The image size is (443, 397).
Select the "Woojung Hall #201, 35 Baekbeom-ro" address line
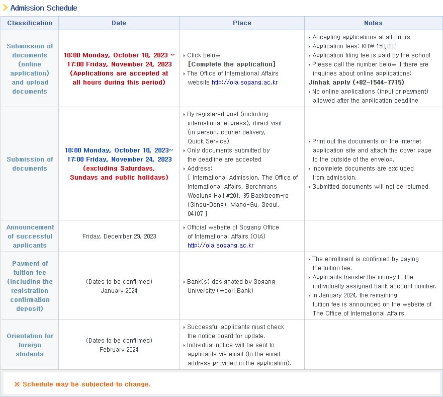pos(238,196)
